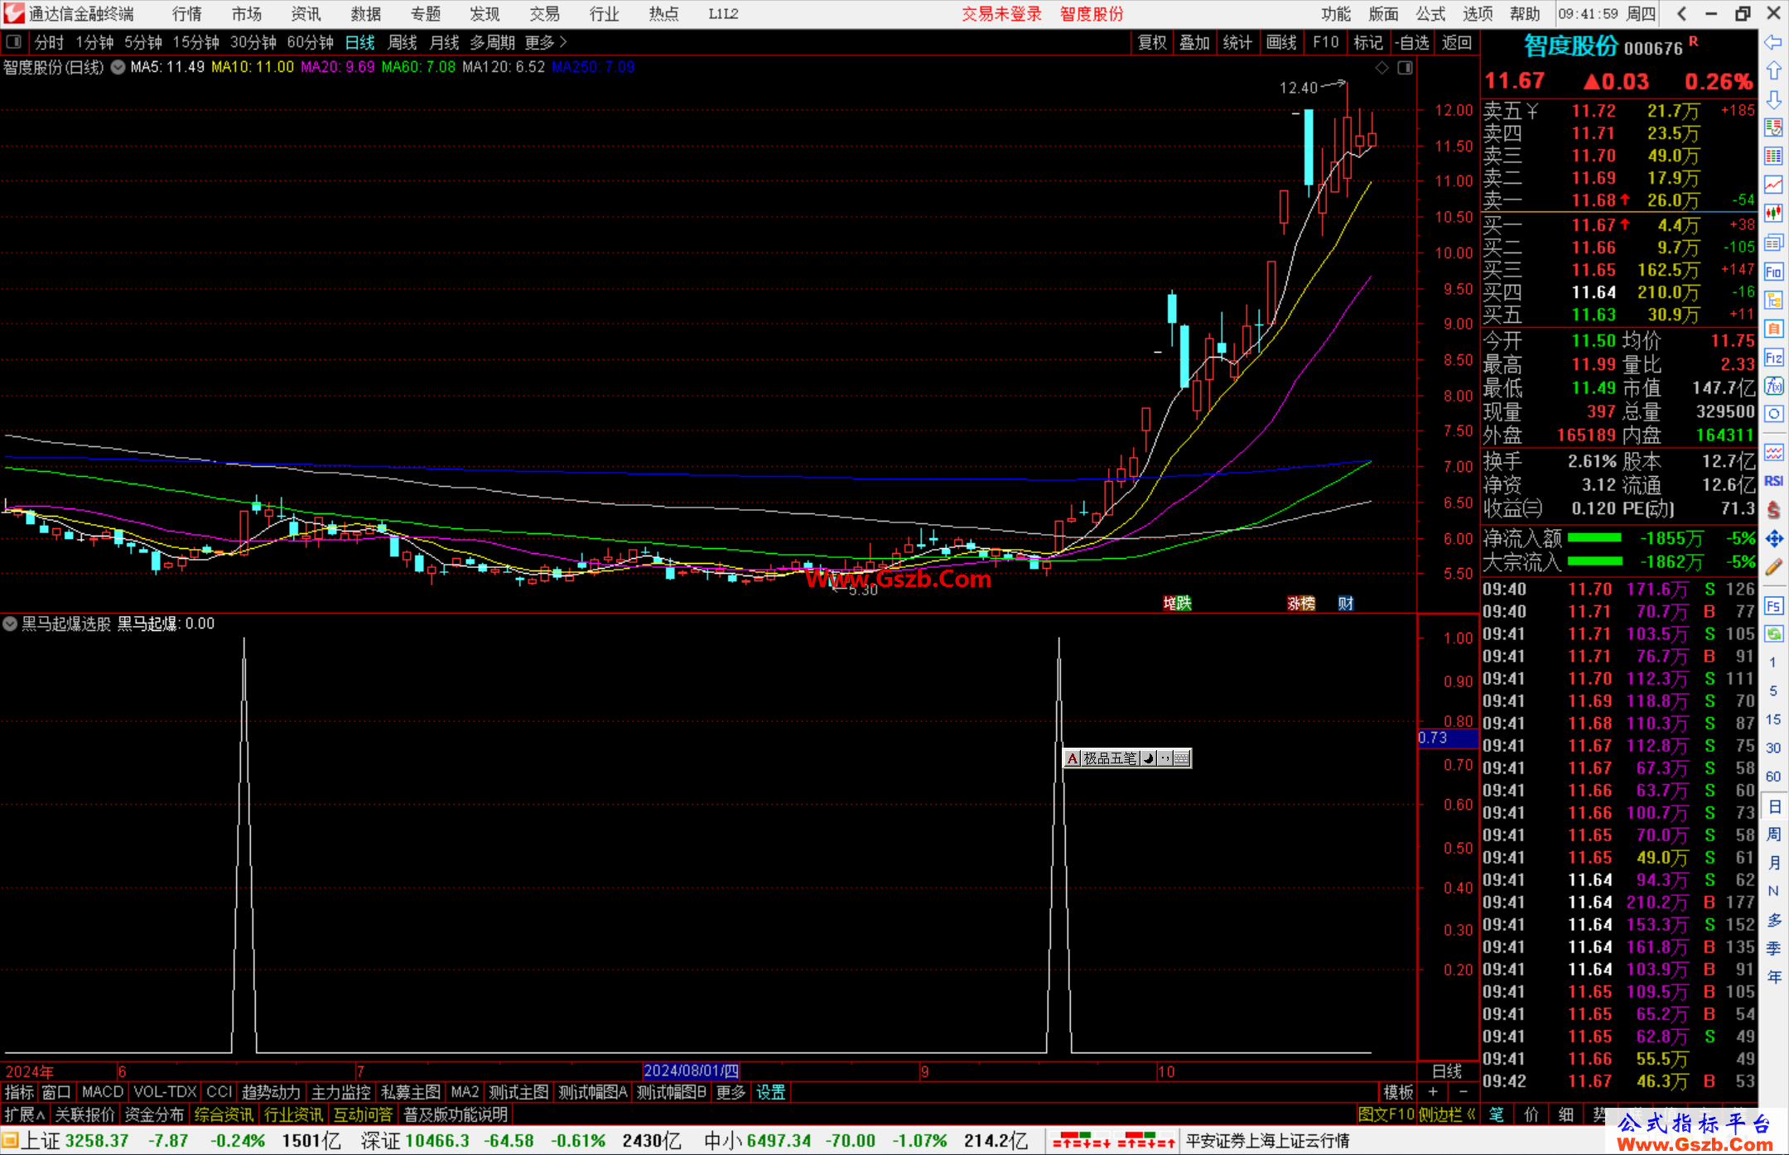Screen dimensions: 1789x1155
Task: Click the FS icon in sidebar
Action: pyautogui.click(x=1773, y=605)
